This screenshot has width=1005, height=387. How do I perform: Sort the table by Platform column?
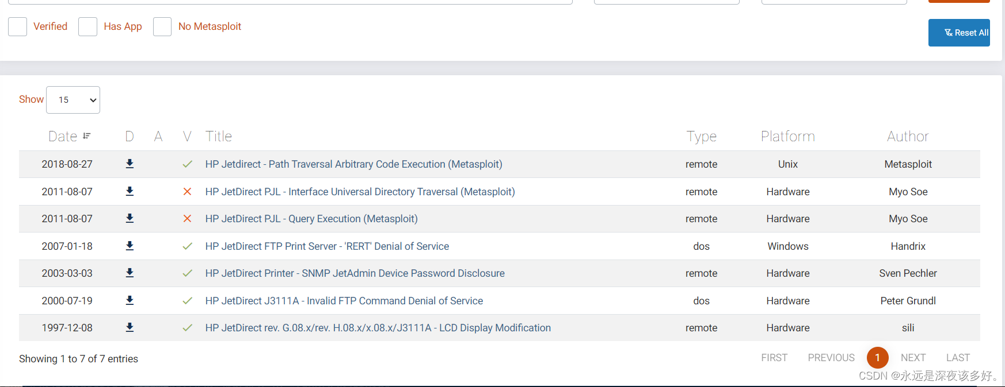(787, 136)
